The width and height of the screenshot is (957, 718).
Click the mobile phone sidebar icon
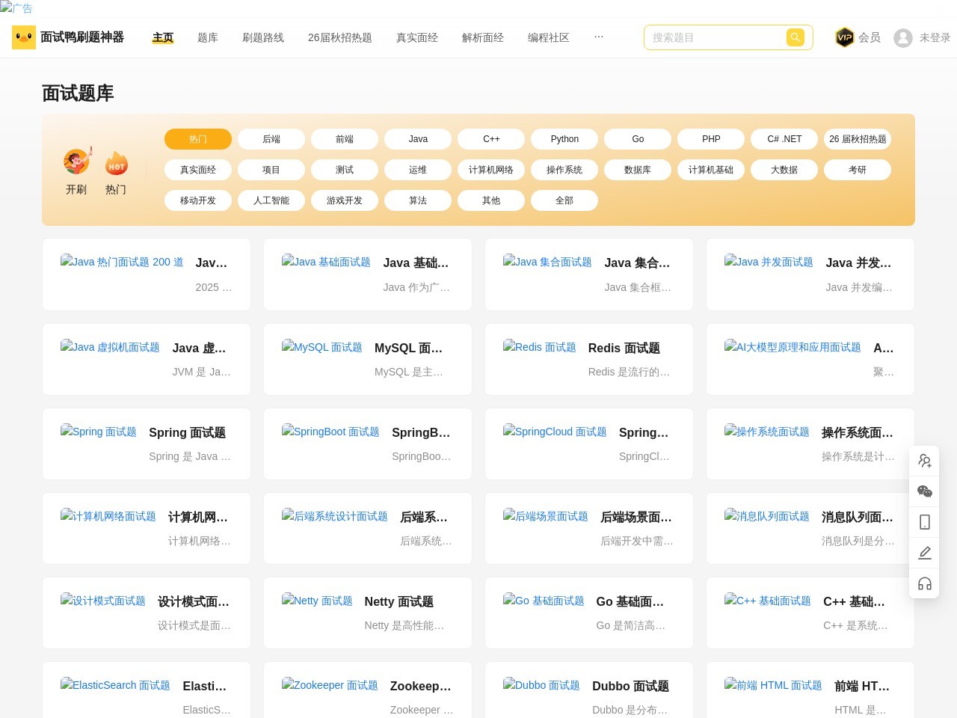point(925,522)
